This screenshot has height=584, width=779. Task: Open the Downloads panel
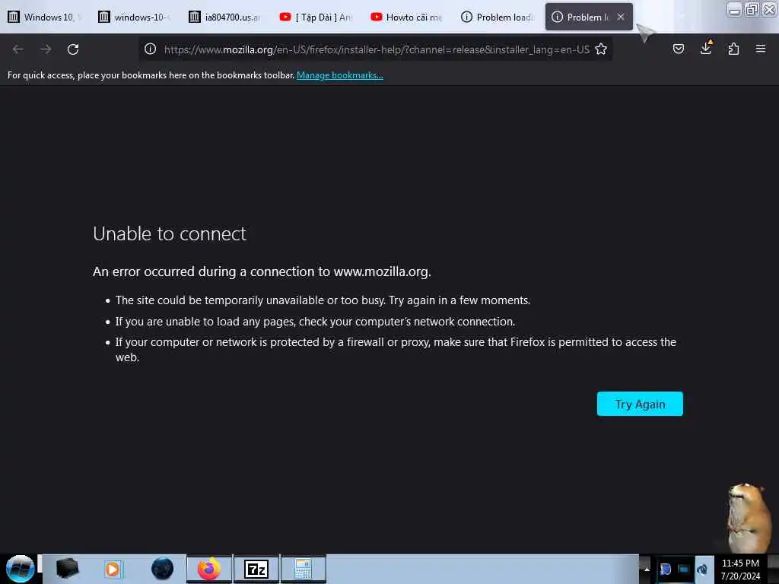click(706, 48)
